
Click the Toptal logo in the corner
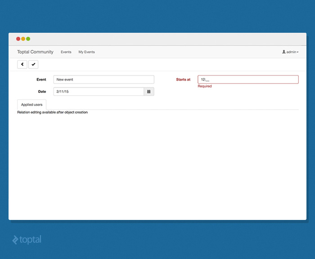tap(27, 240)
